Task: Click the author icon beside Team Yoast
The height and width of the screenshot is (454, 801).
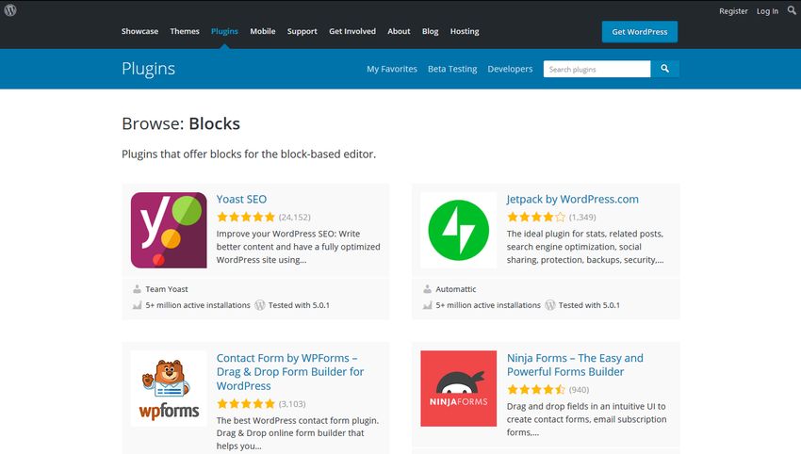Action: [137, 289]
